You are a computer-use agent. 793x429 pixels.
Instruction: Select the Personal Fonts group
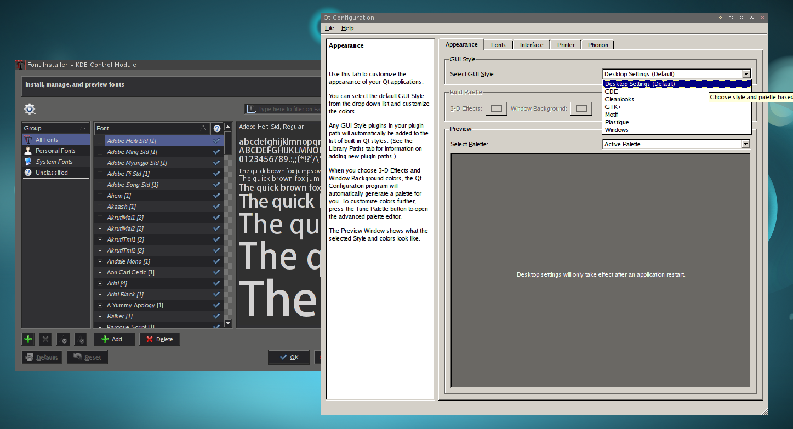click(x=55, y=151)
